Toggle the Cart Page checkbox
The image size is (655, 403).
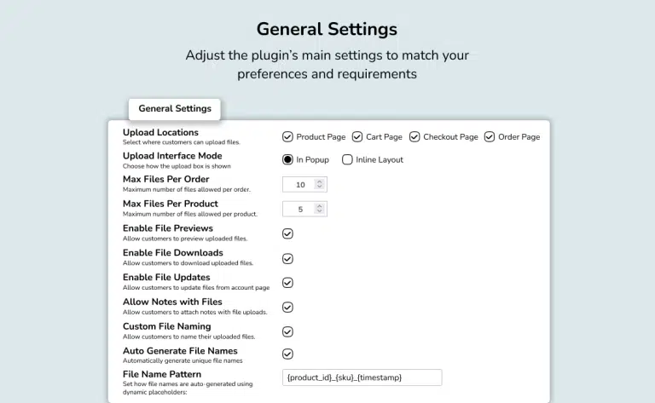click(357, 136)
